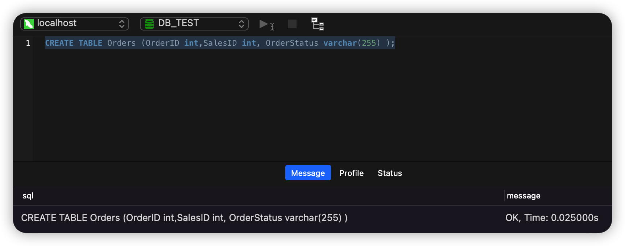625x246 pixels.
Task: Click the Explain query plan icon
Action: pos(318,24)
